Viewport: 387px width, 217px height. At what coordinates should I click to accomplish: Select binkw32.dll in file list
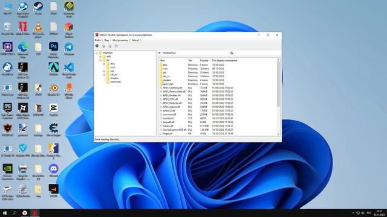click(169, 111)
